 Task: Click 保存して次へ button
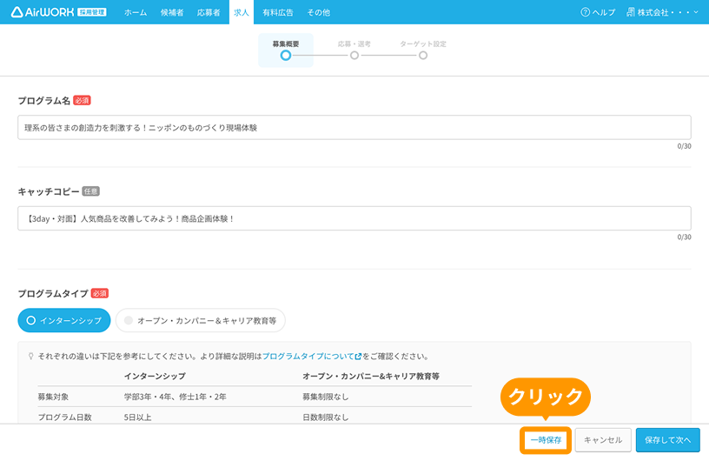[668, 440]
